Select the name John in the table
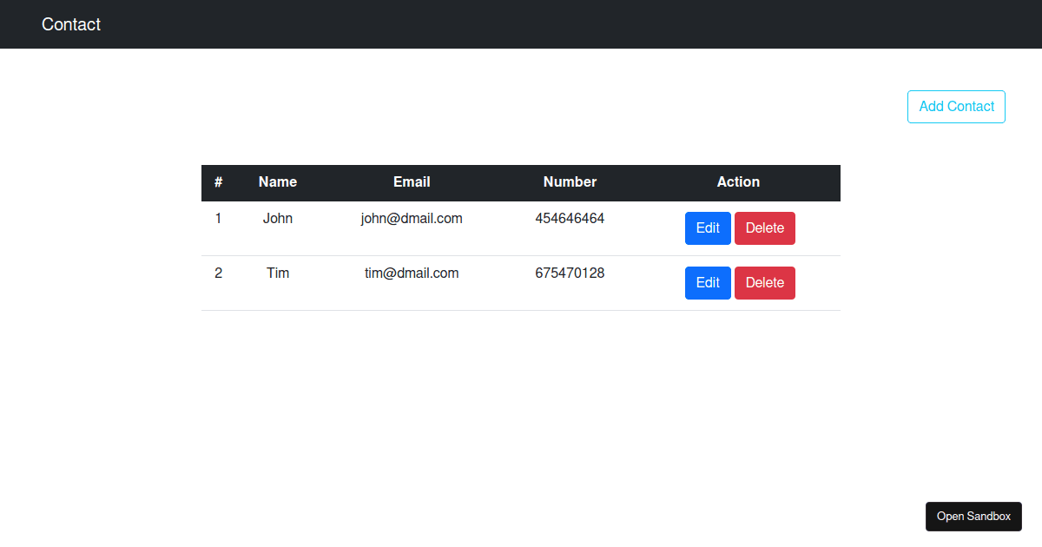1042x547 pixels. pyautogui.click(x=277, y=218)
